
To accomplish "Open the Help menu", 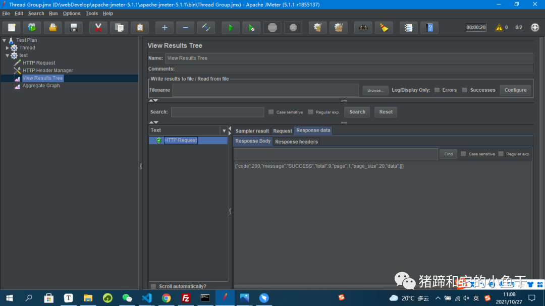I will click(108, 14).
